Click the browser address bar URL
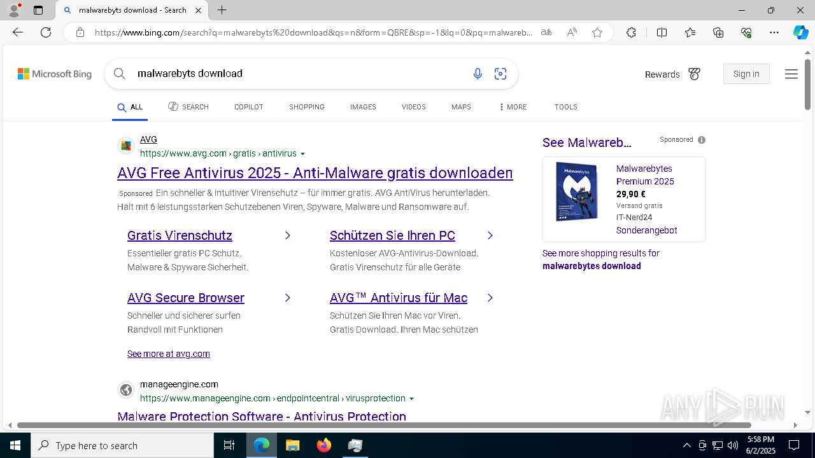Image resolution: width=815 pixels, height=458 pixels. pos(313,32)
